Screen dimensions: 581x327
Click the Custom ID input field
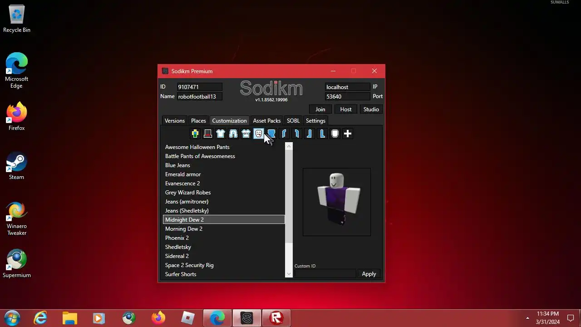click(x=325, y=274)
